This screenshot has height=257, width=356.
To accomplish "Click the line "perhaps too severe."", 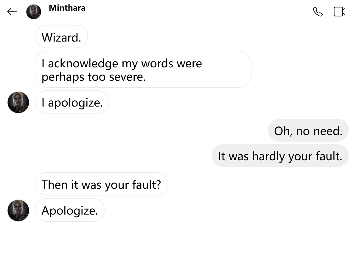I will [x=93, y=77].
